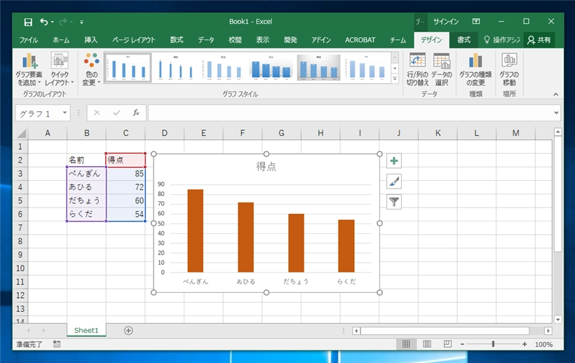This screenshot has height=363, width=575.
Task: Switch to the データ tab
Action: point(205,40)
